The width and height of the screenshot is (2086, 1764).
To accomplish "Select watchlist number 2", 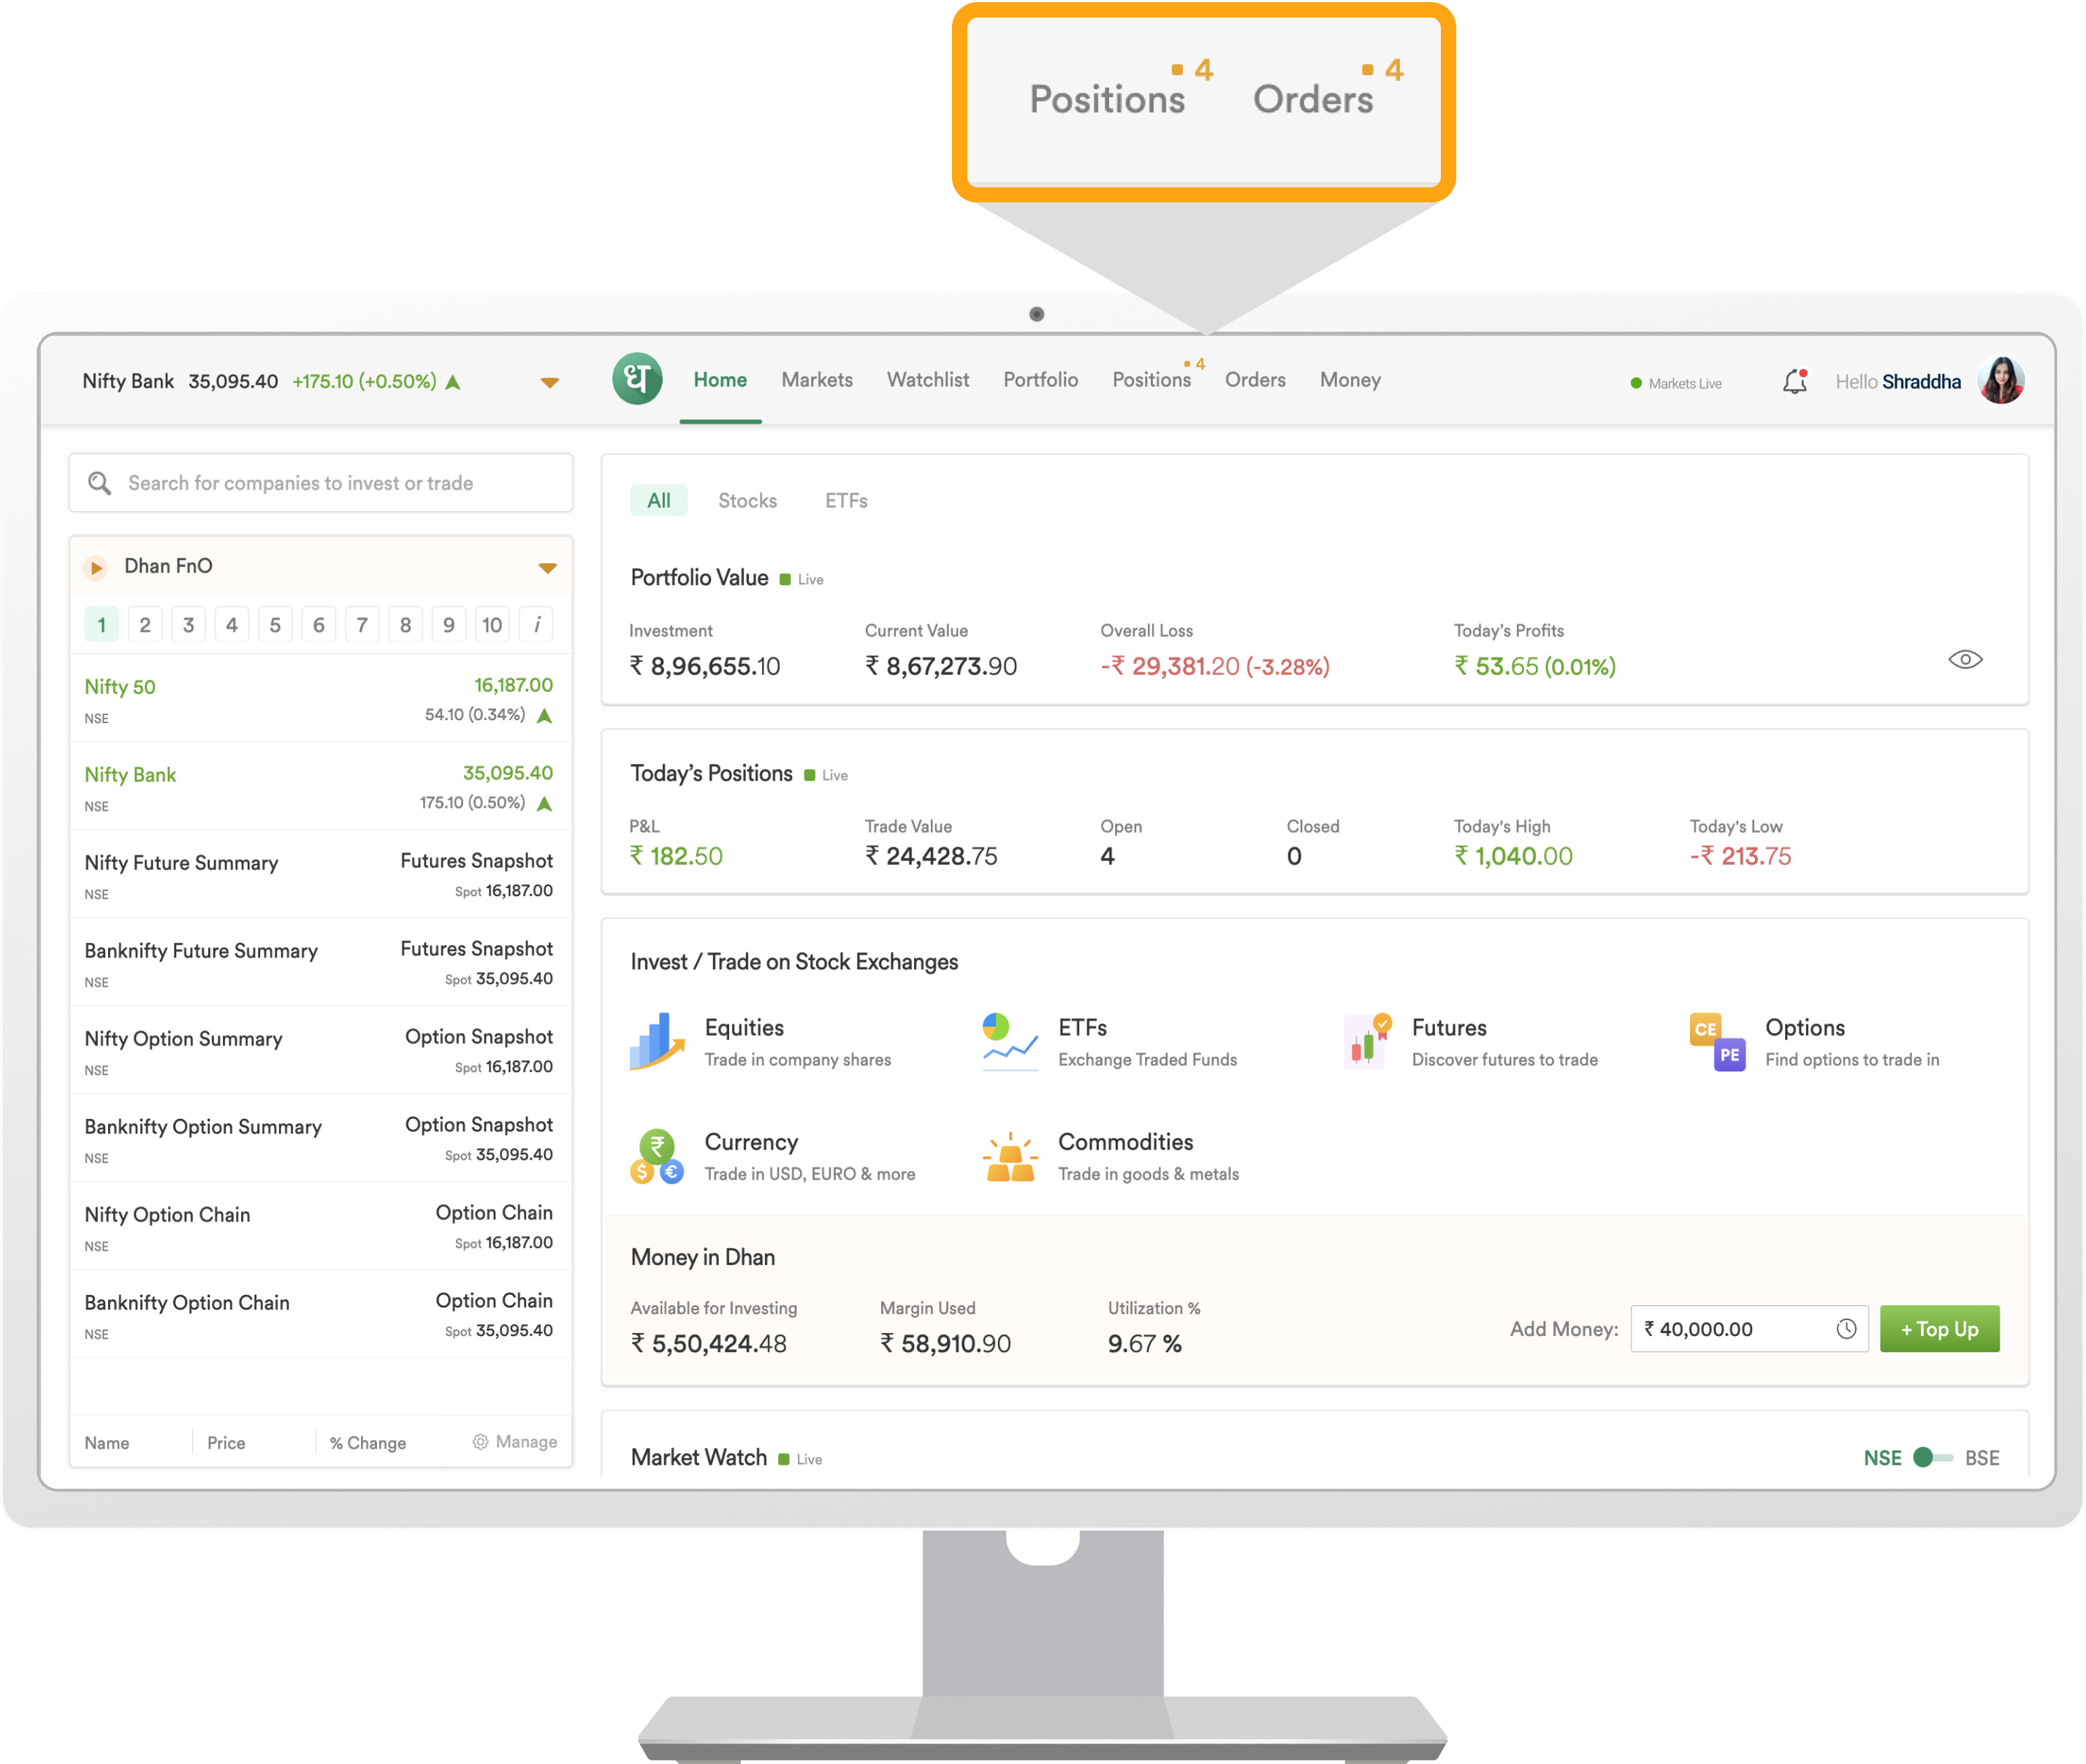I will coord(145,625).
